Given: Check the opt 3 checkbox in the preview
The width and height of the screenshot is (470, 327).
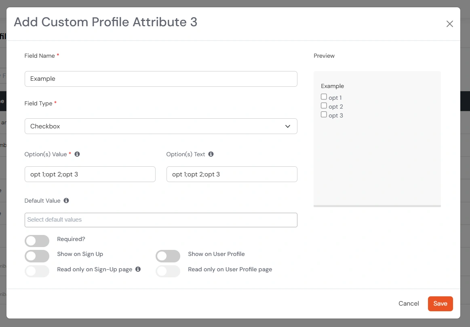Looking at the screenshot, I should (x=324, y=114).
